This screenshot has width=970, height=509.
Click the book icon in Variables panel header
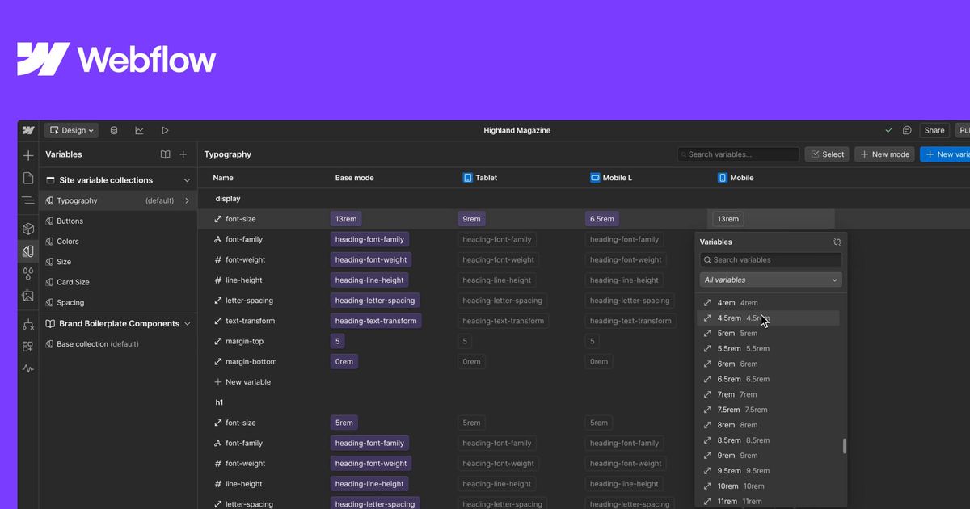click(x=165, y=154)
